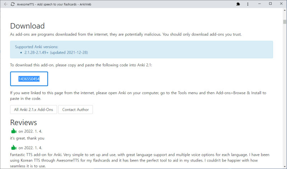287x169 pixels.
Task: Open the extensions puzzle icon
Action: (x=238, y=4)
